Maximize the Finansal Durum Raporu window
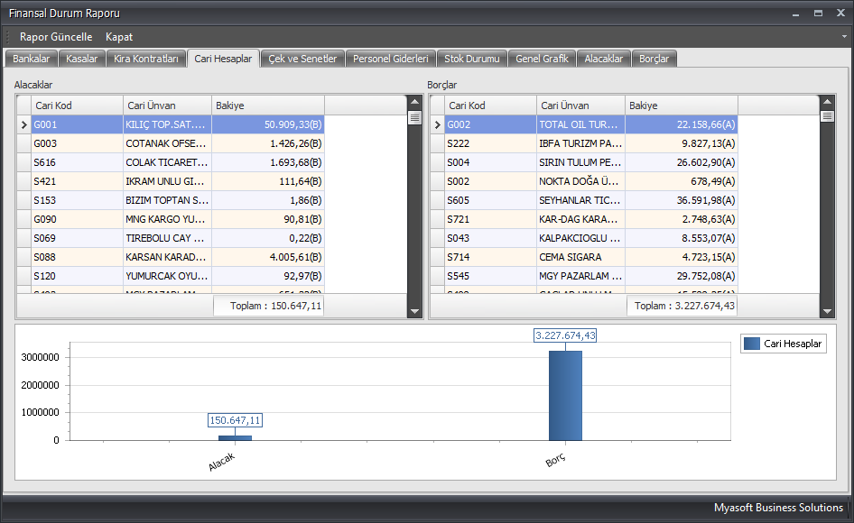The width and height of the screenshot is (854, 523). tap(818, 14)
